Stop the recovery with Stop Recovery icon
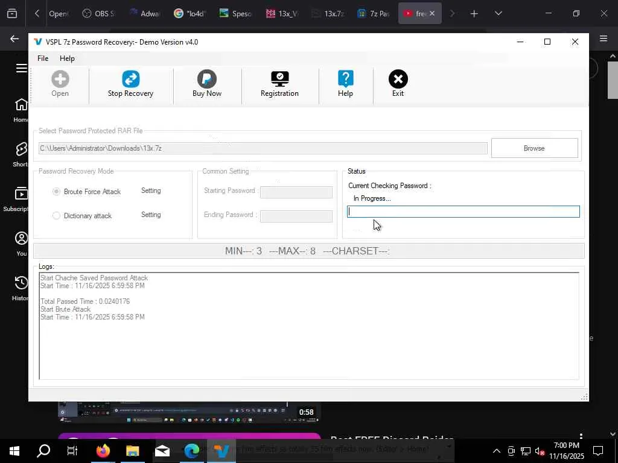This screenshot has height=463, width=618. coord(130,84)
